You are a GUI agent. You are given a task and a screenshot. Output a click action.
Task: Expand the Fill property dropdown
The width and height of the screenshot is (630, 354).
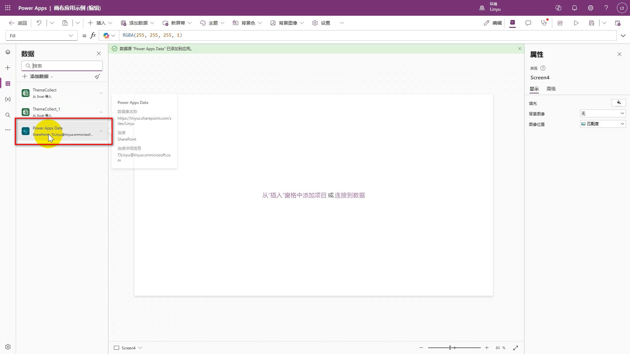pyautogui.click(x=71, y=36)
